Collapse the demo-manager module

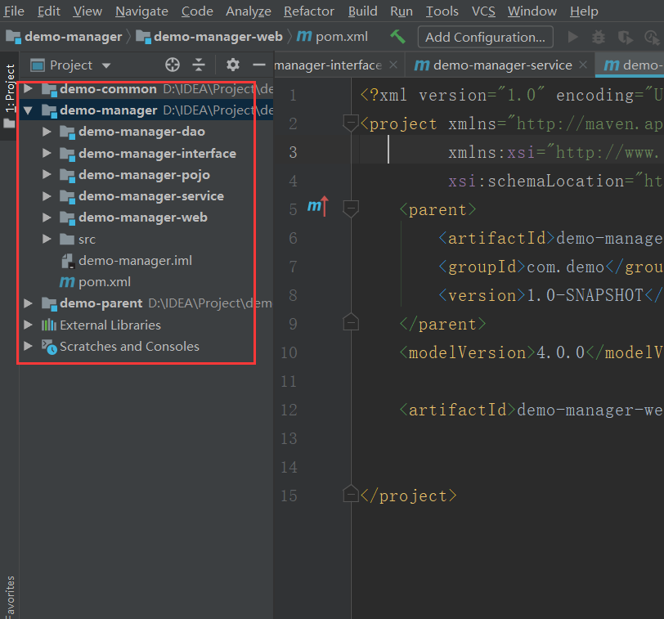pyautogui.click(x=29, y=110)
